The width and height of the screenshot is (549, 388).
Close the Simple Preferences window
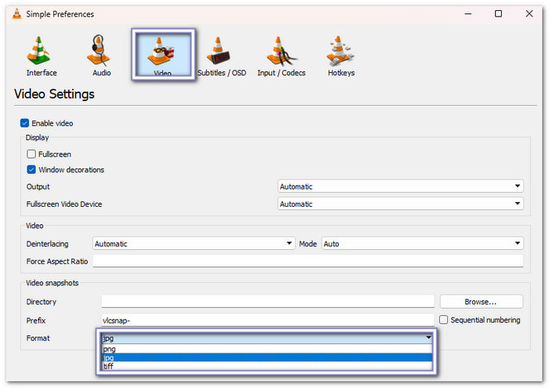(x=529, y=14)
